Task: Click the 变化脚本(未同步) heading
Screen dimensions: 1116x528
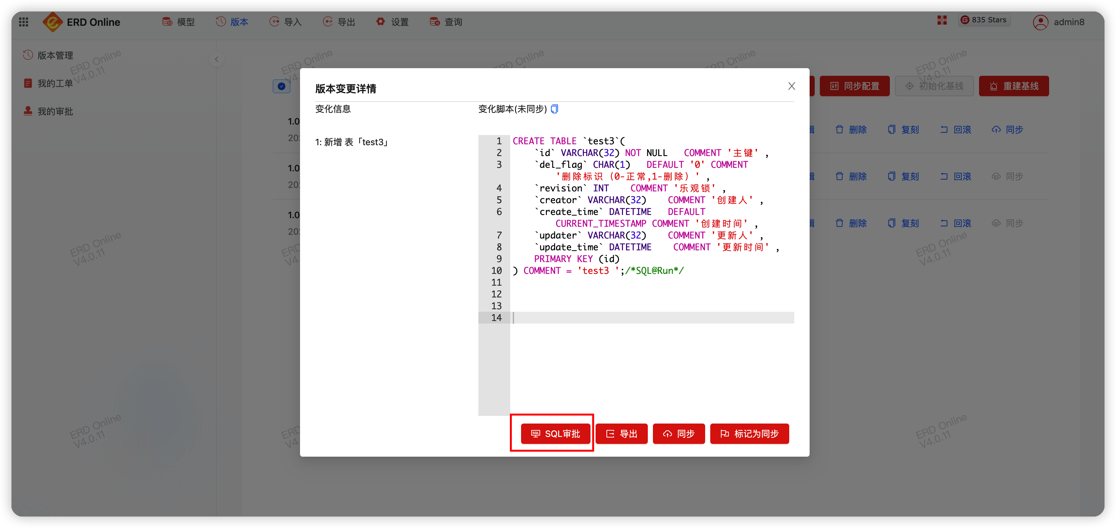Action: click(x=512, y=109)
